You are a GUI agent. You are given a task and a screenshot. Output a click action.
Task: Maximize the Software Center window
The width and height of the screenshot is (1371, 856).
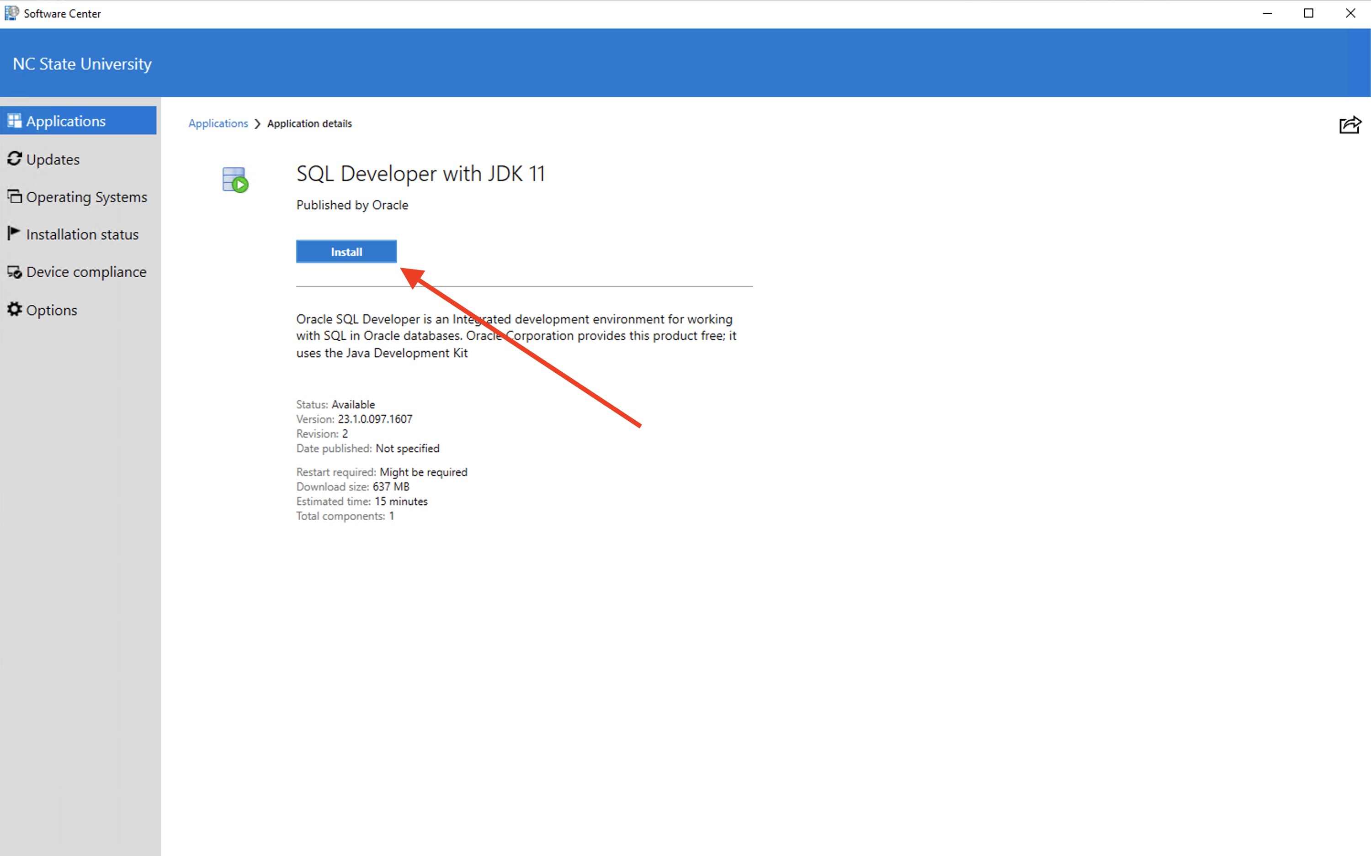click(x=1308, y=13)
